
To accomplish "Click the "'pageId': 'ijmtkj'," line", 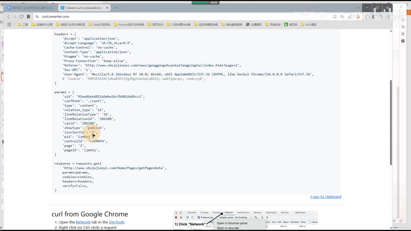I will 81,150.
